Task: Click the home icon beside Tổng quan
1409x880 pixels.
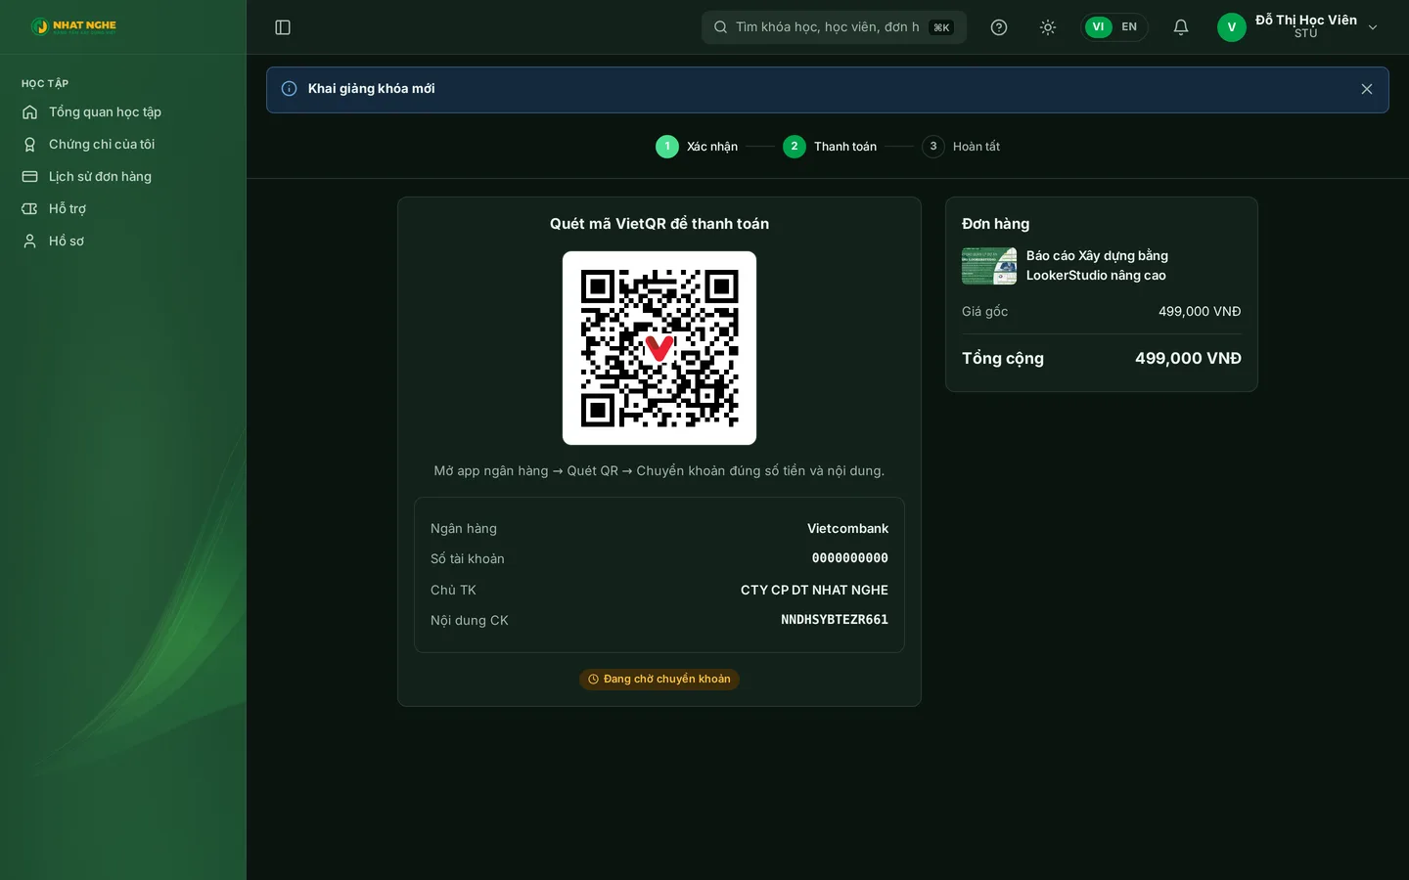Action: (30, 112)
